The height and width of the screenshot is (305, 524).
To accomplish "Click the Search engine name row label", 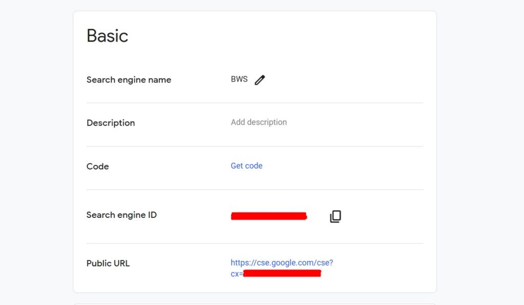I will [128, 79].
